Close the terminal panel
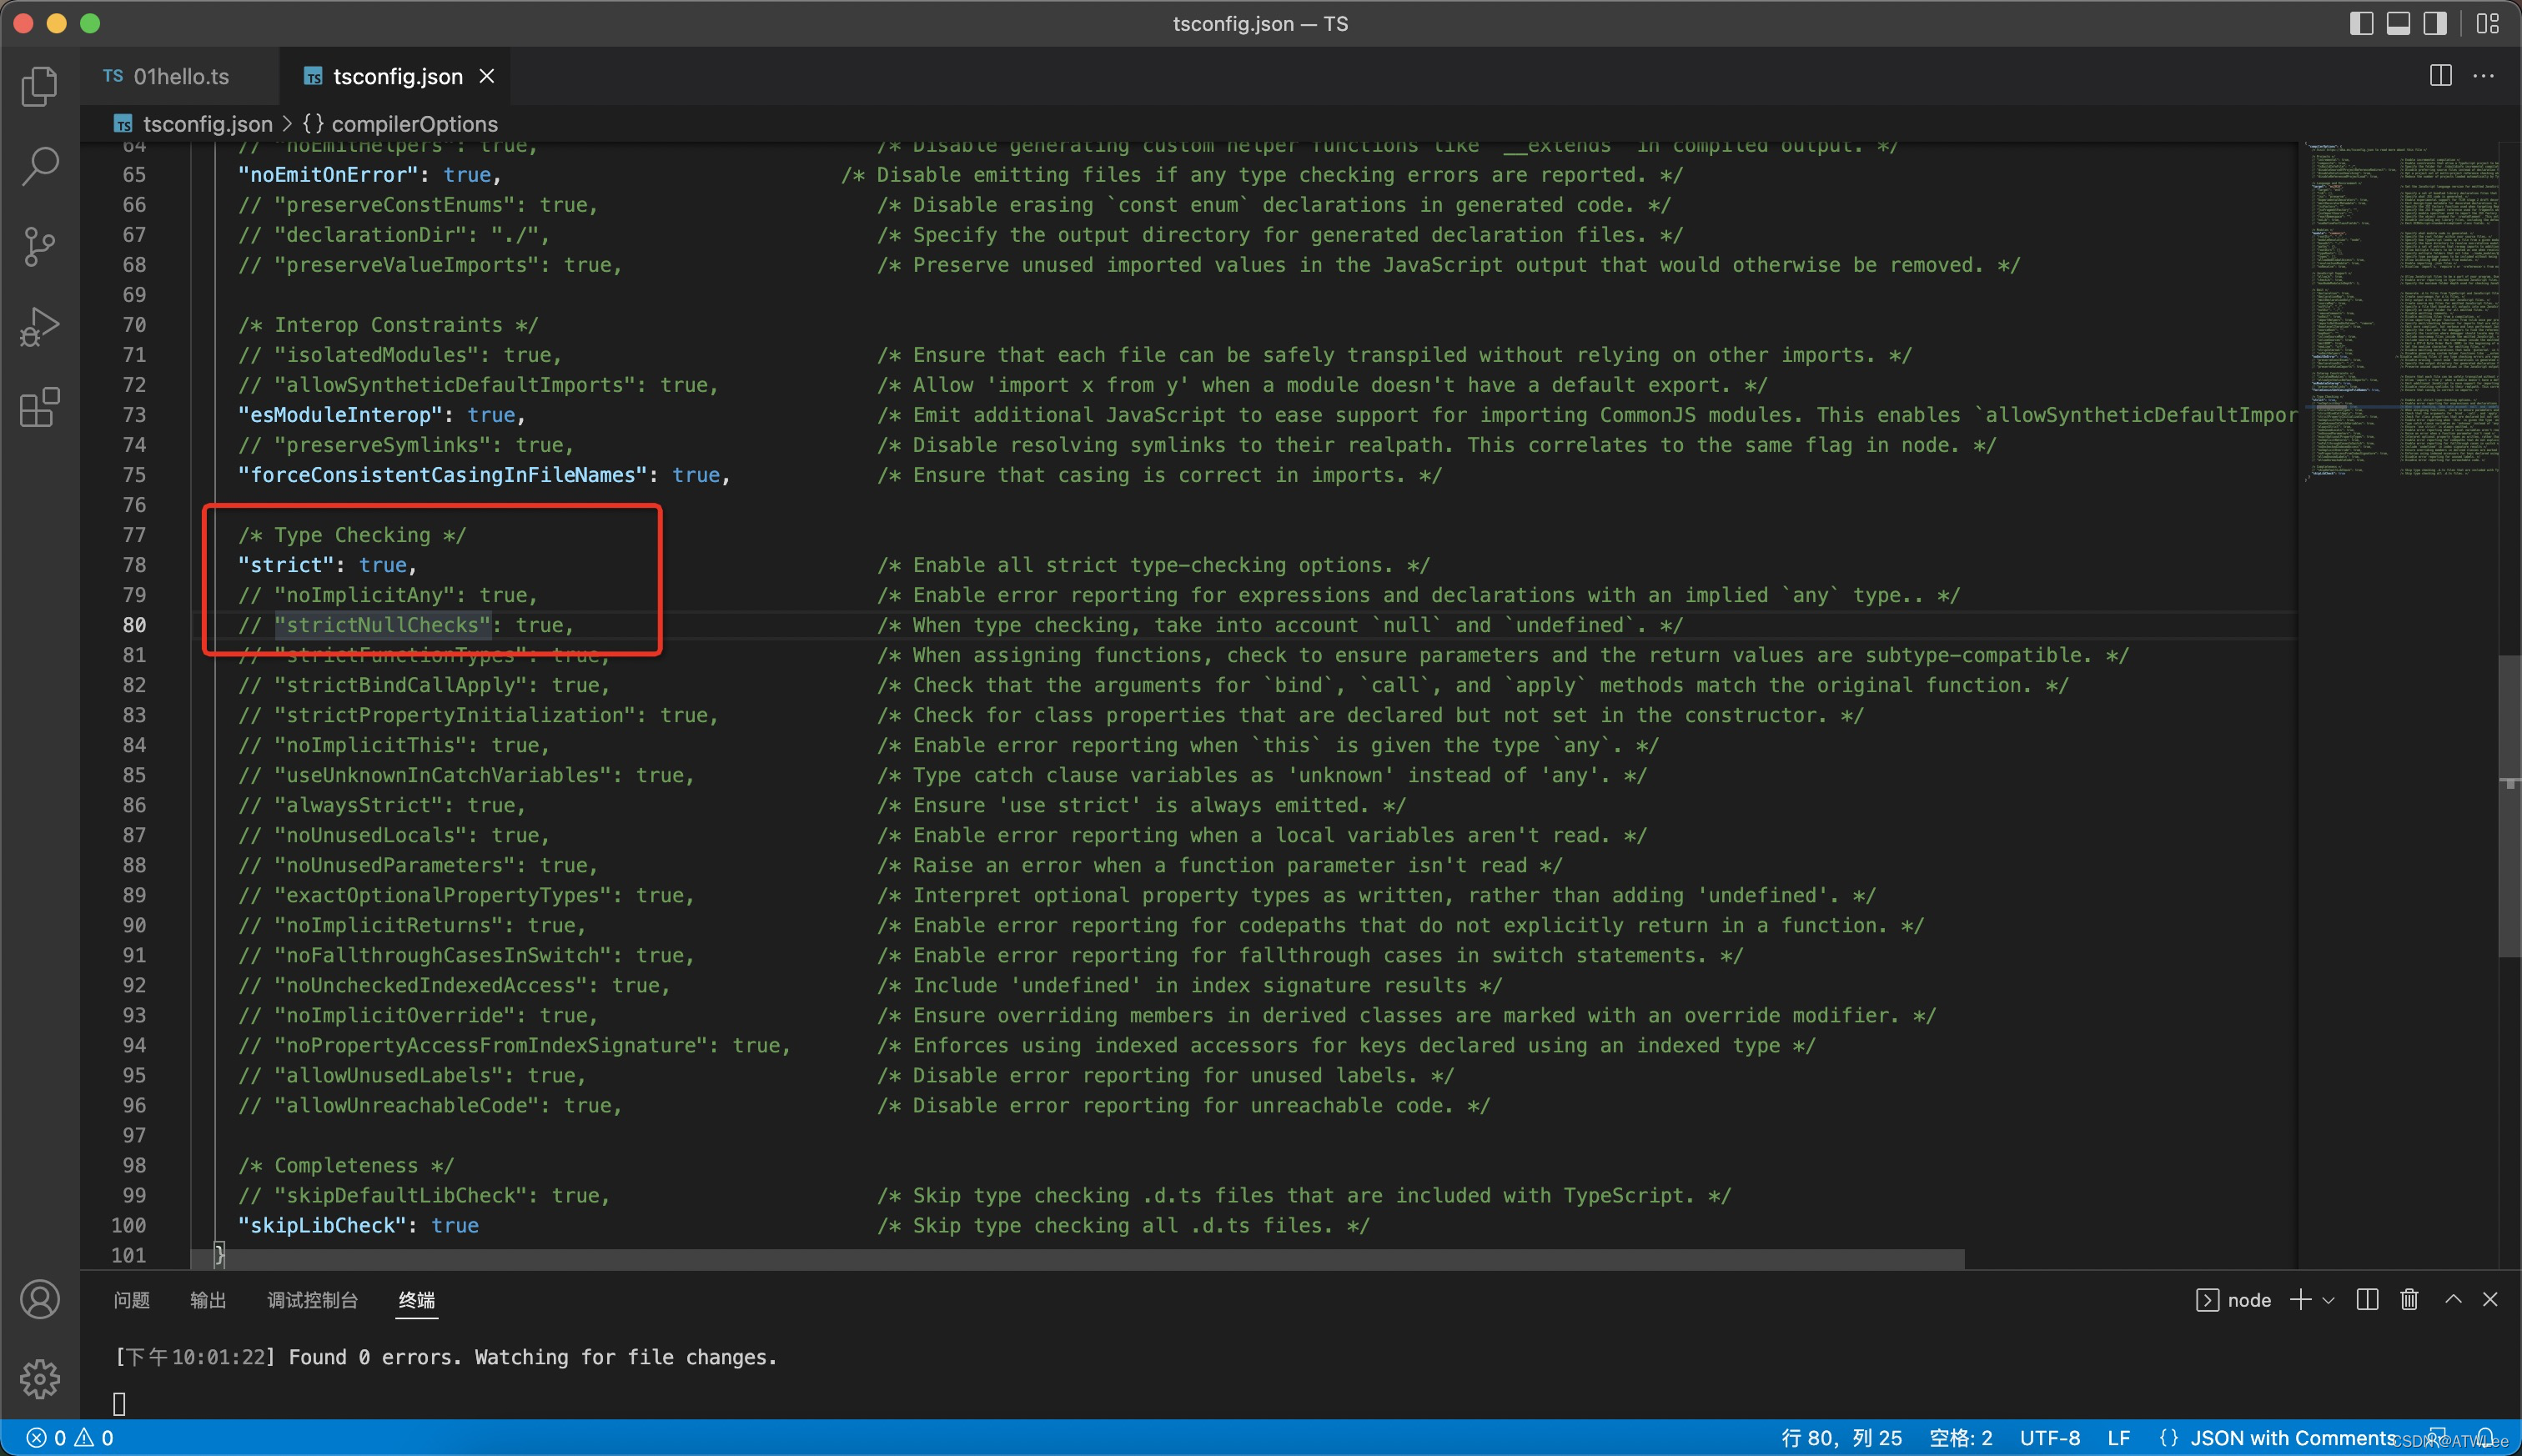The height and width of the screenshot is (1456, 2522). (x=2490, y=1299)
